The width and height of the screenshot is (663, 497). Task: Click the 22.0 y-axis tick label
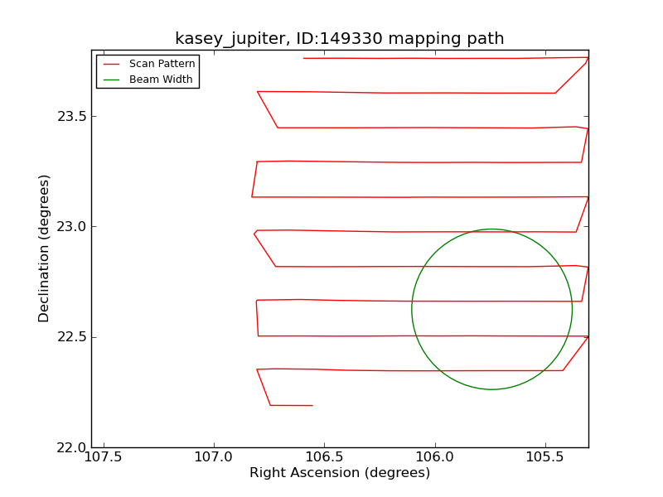pyautogui.click(x=70, y=447)
